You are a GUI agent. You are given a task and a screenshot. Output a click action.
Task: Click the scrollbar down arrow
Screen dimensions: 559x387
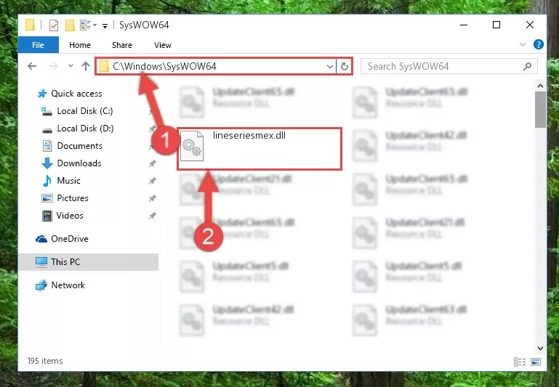point(540,349)
